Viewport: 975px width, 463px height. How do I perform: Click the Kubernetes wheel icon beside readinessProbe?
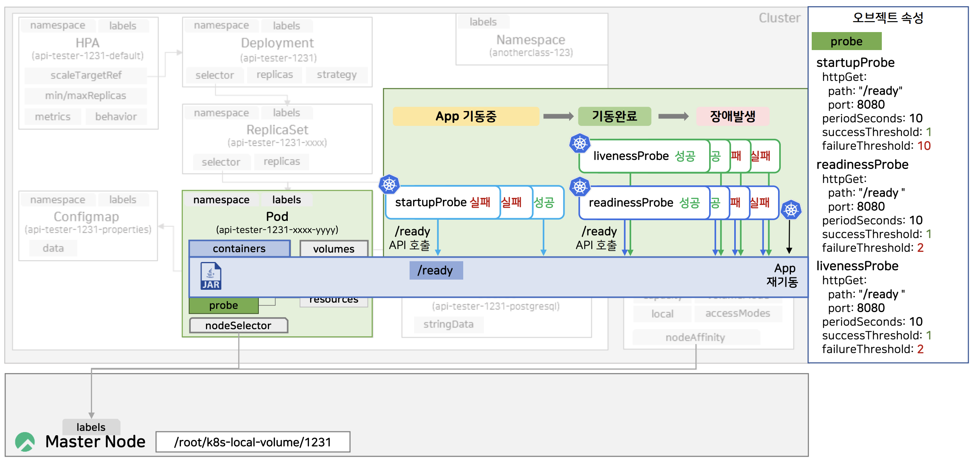click(580, 187)
